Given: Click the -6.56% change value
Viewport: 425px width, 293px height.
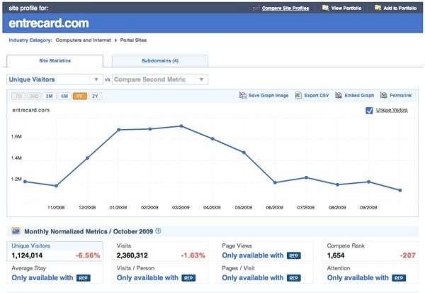Looking at the screenshot, I should click(88, 255).
